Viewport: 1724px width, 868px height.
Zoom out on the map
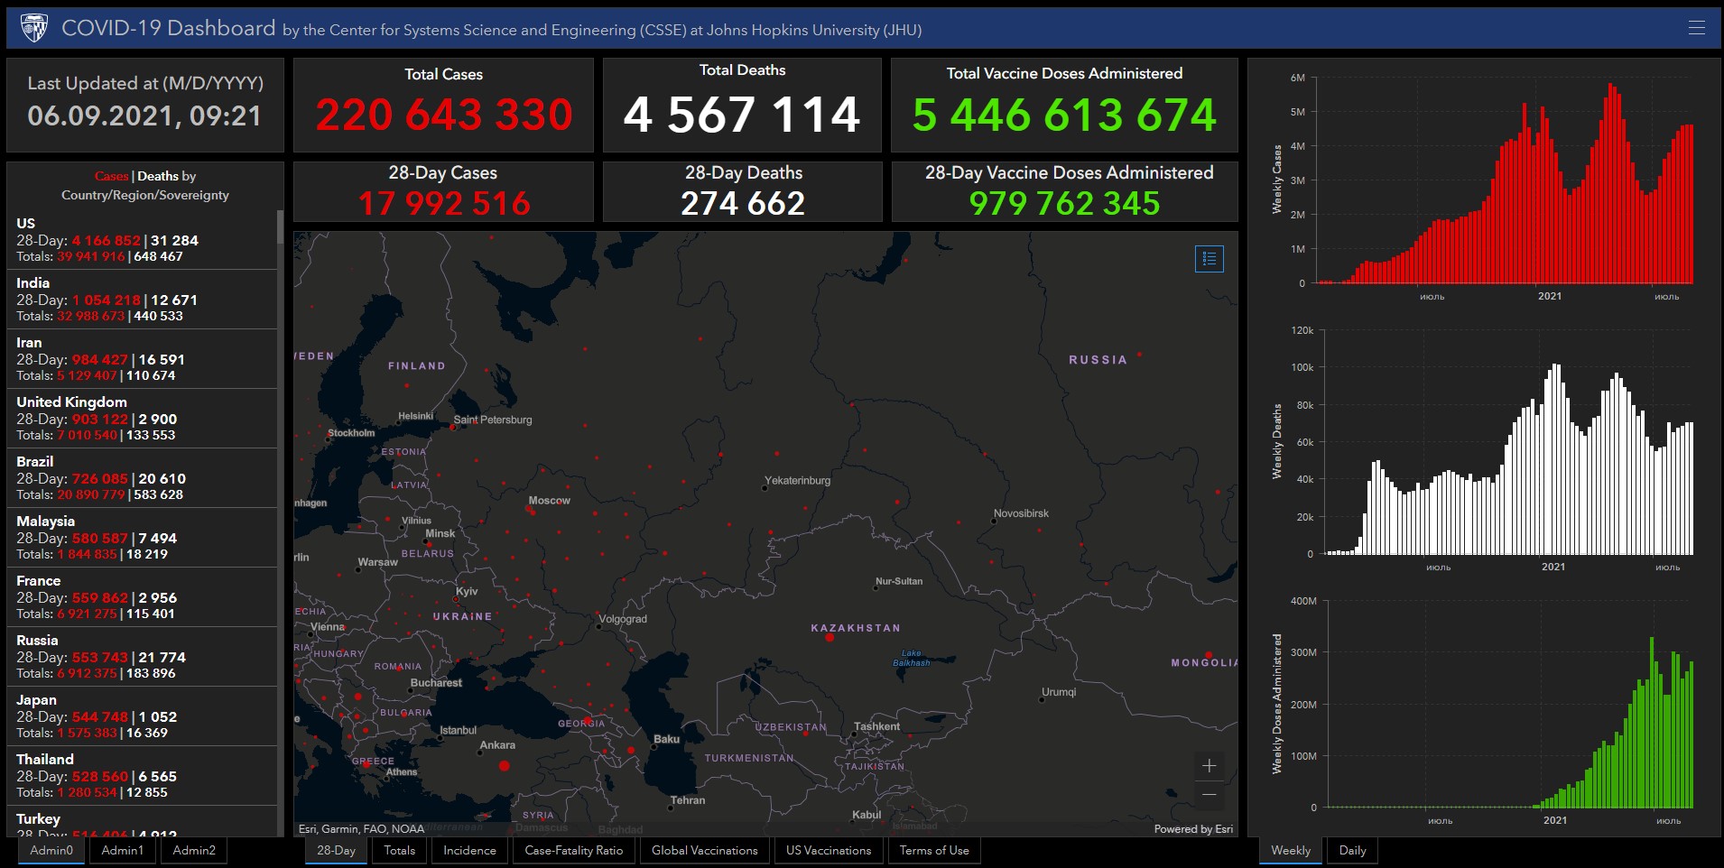coord(1209,795)
